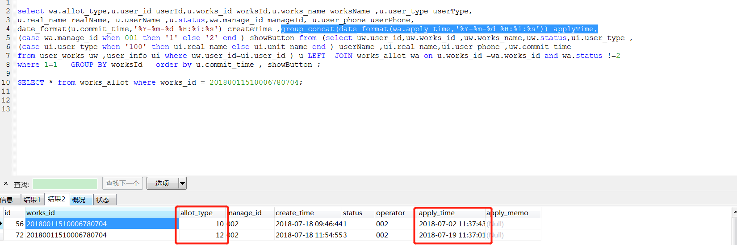This screenshot has height=245, width=737.
Task: Click create_time 2018-07-18 09:46:44 cell
Action: click(x=308, y=224)
